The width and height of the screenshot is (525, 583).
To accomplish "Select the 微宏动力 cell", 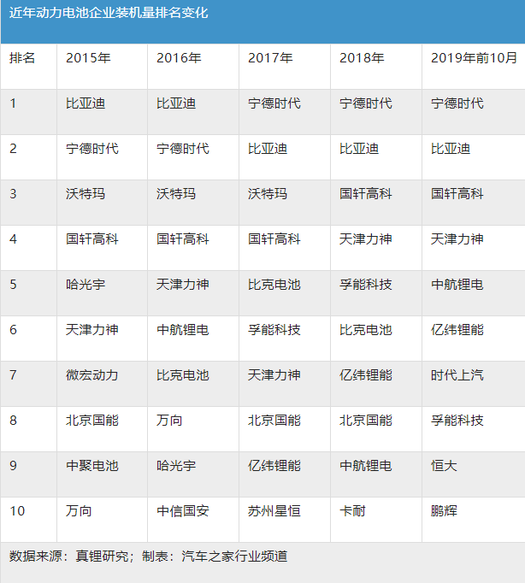I will pyautogui.click(x=92, y=375).
